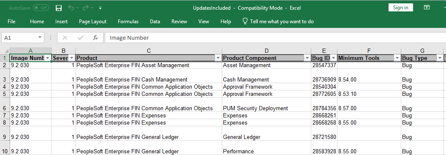Screen dimensions: 446x155
Task: Open the Review tab
Action: 179,22
